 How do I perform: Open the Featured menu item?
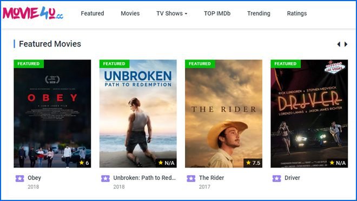click(x=92, y=14)
